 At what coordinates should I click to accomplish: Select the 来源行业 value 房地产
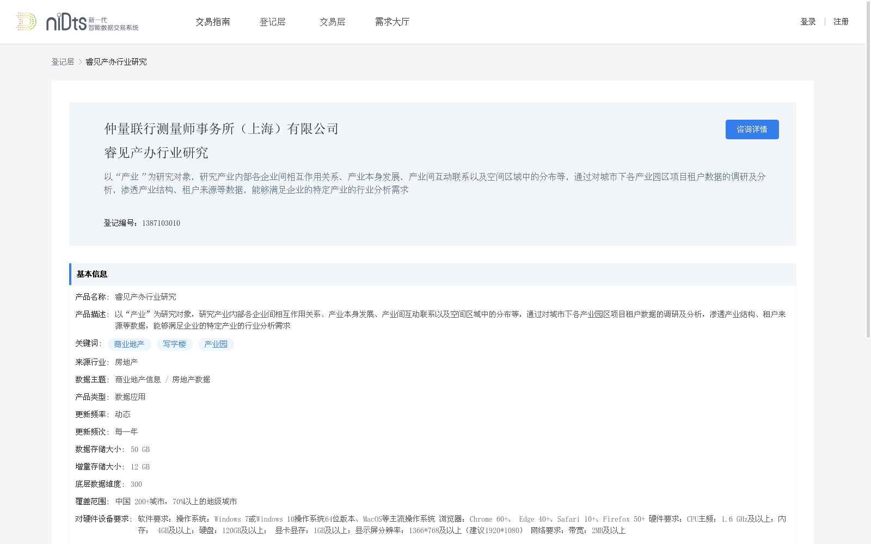pyautogui.click(x=126, y=362)
